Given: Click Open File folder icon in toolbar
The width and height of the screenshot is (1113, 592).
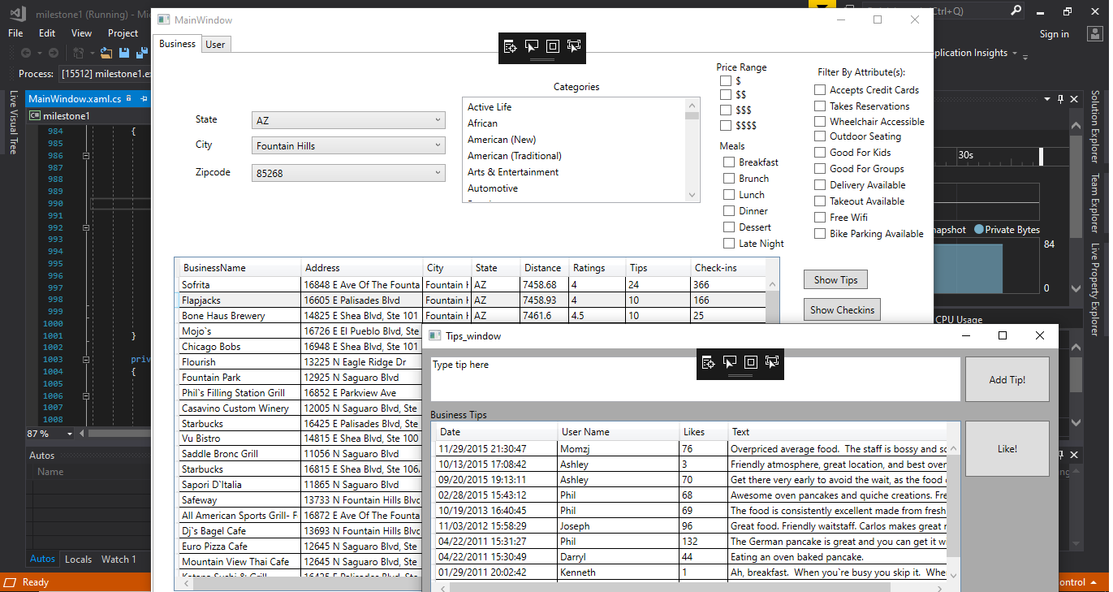Looking at the screenshot, I should [x=106, y=53].
